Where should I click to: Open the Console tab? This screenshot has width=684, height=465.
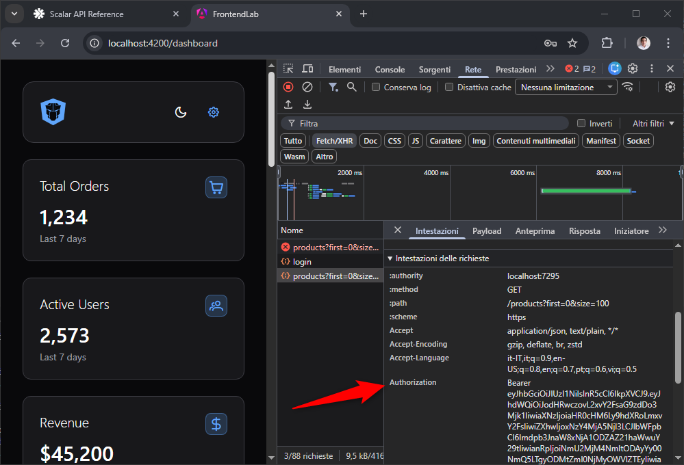[x=390, y=70]
